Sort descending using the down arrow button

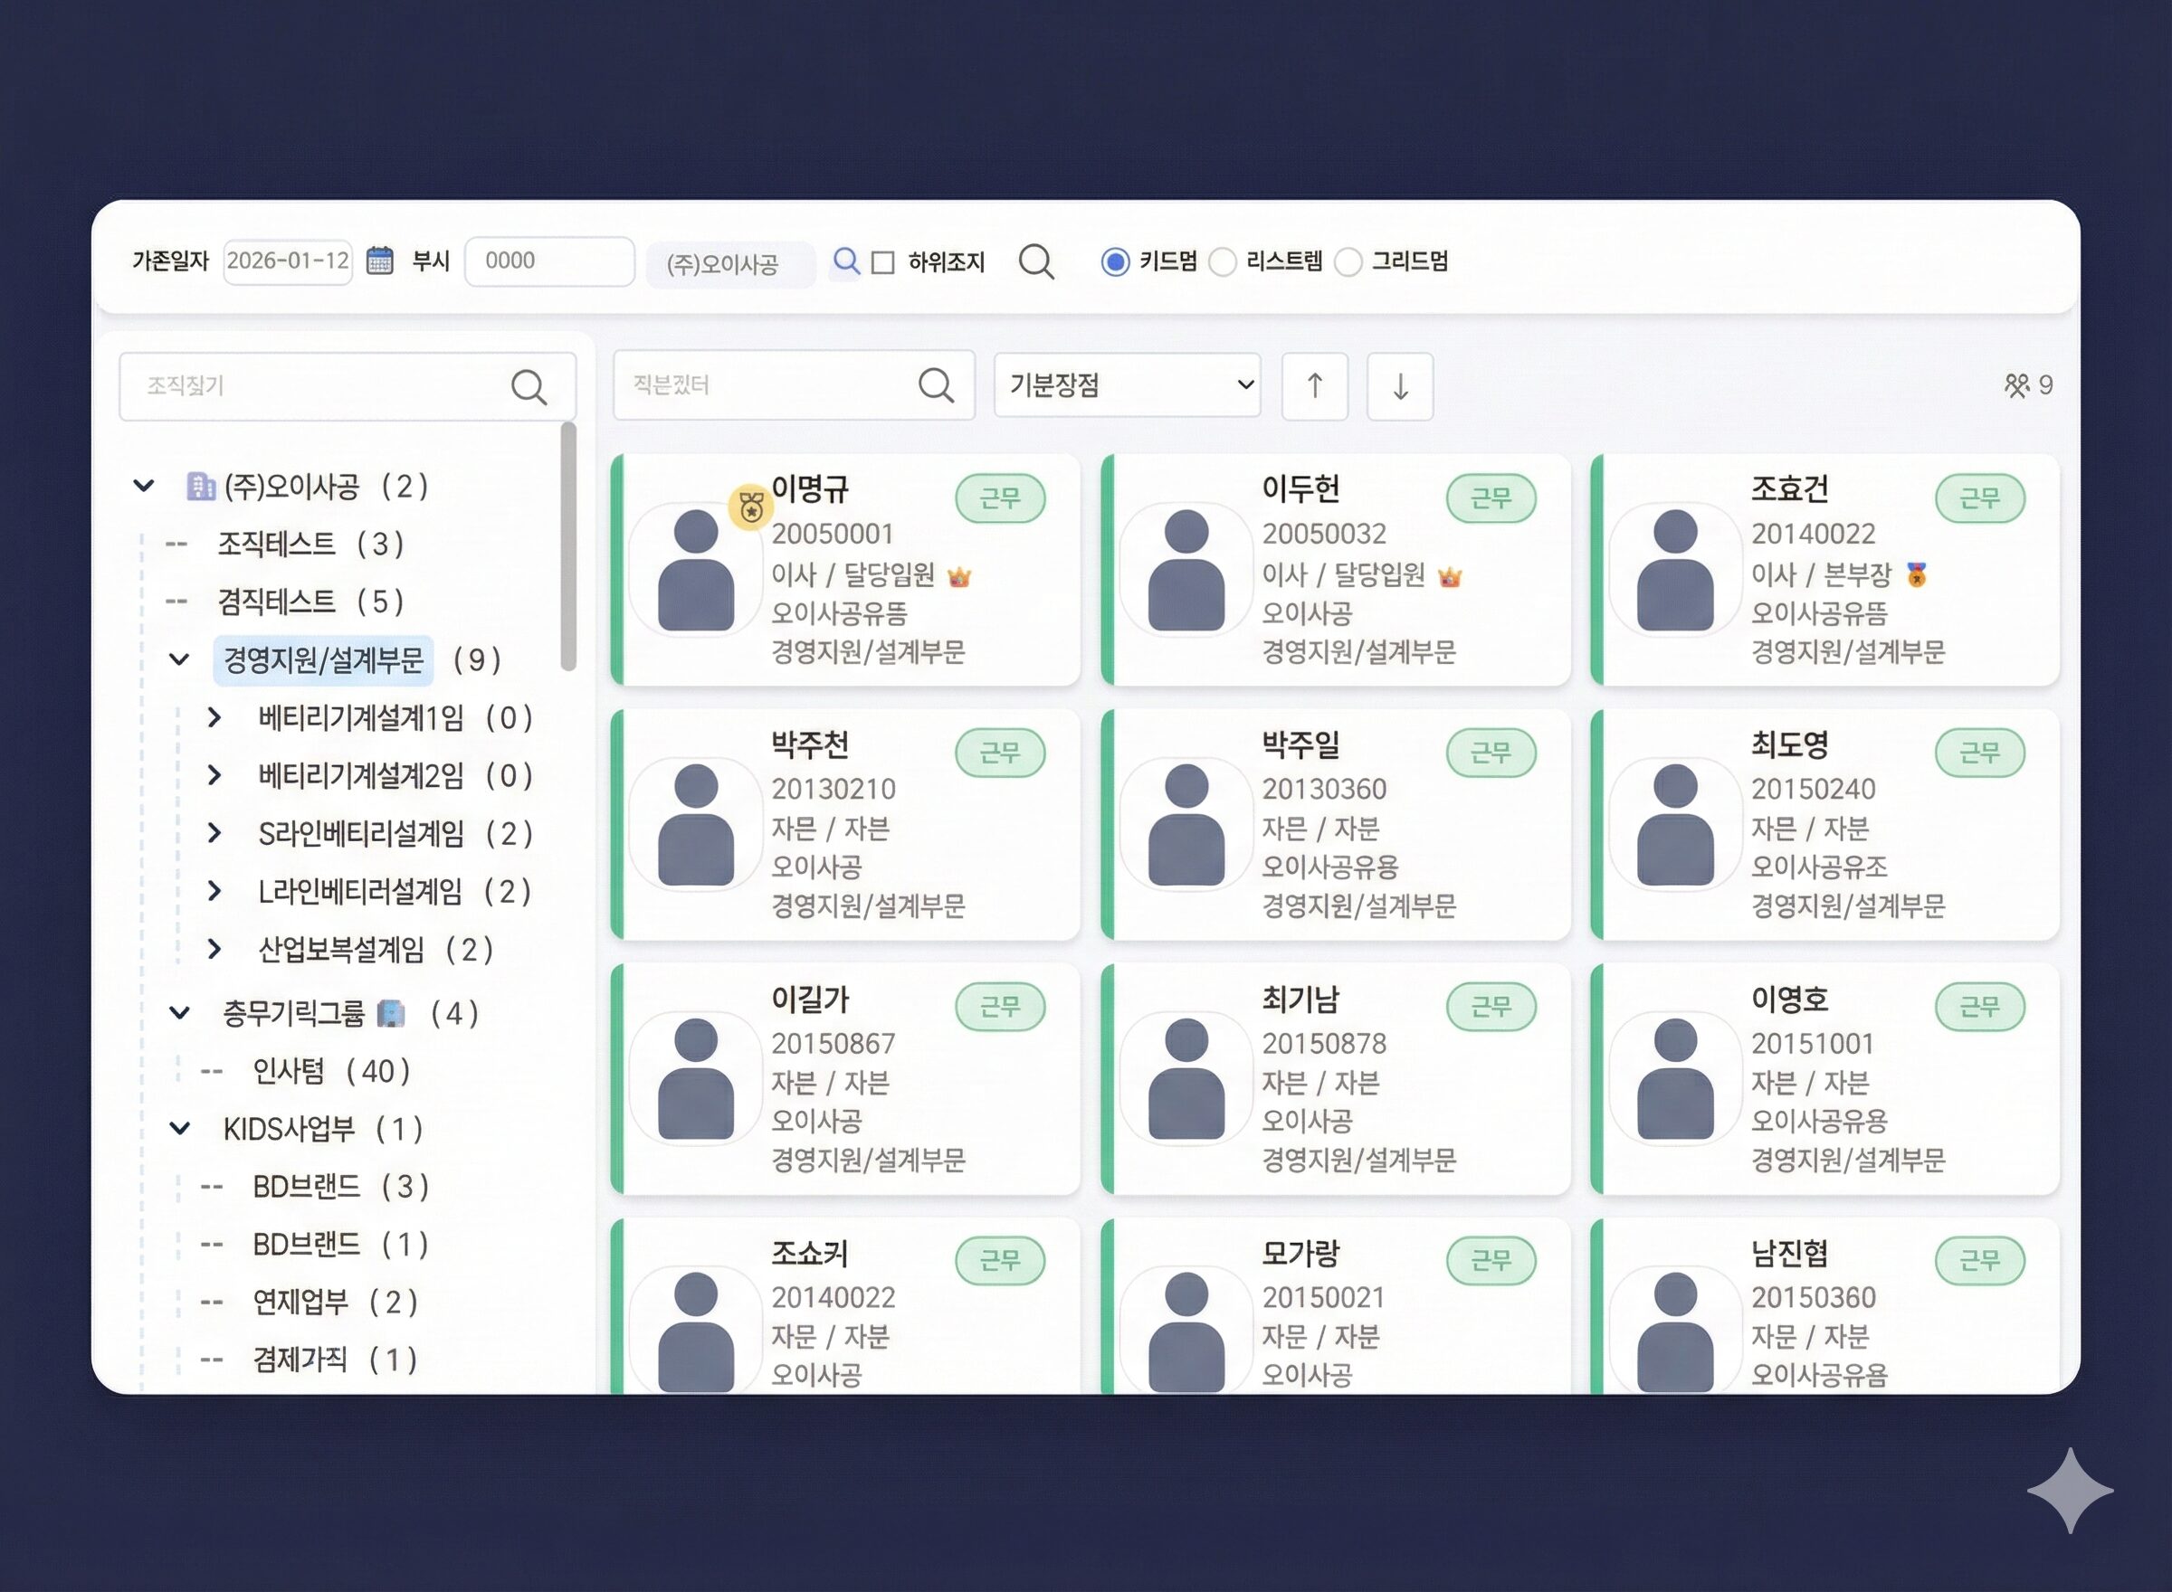click(1399, 385)
